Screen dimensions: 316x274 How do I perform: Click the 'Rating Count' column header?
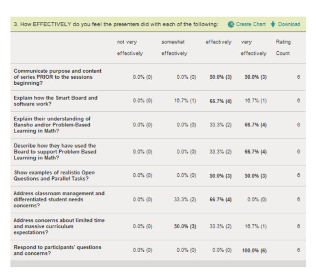283,48
